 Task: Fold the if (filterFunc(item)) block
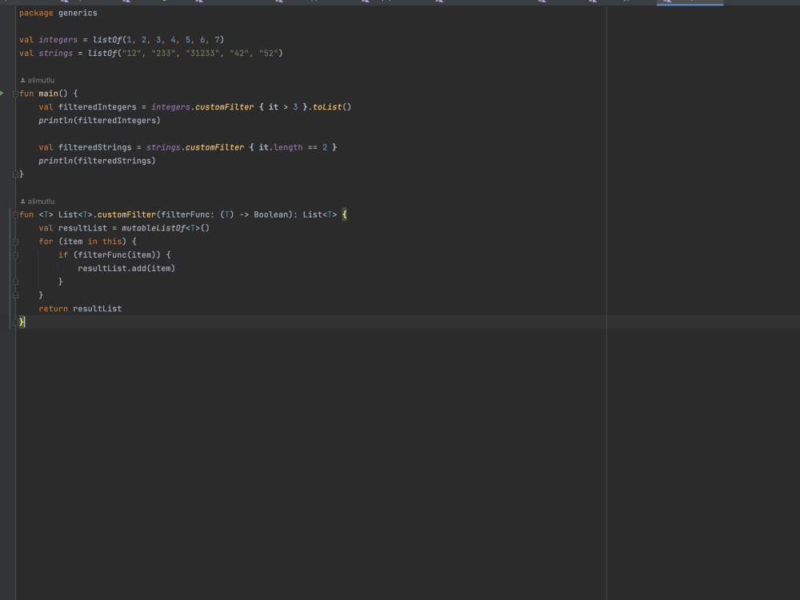click(x=15, y=255)
